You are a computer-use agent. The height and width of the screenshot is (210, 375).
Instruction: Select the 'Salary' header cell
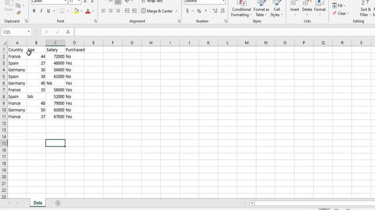pyautogui.click(x=55, y=50)
